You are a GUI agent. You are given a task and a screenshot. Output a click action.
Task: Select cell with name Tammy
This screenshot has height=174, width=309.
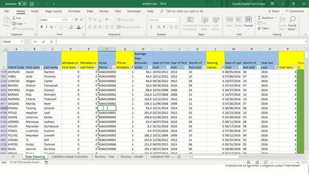click(x=34, y=108)
